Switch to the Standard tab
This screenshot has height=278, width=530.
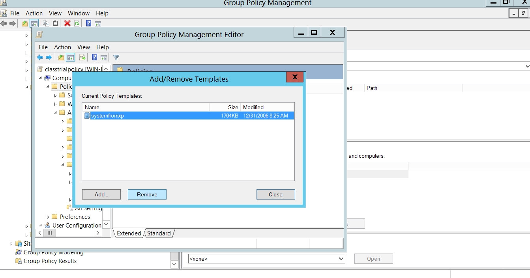tap(159, 233)
